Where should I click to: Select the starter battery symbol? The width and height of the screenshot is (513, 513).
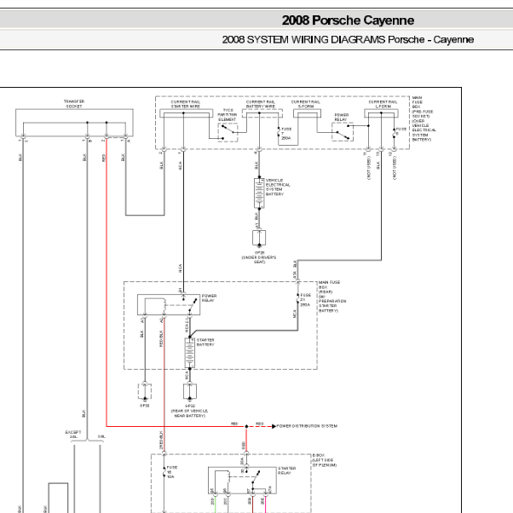tap(189, 353)
